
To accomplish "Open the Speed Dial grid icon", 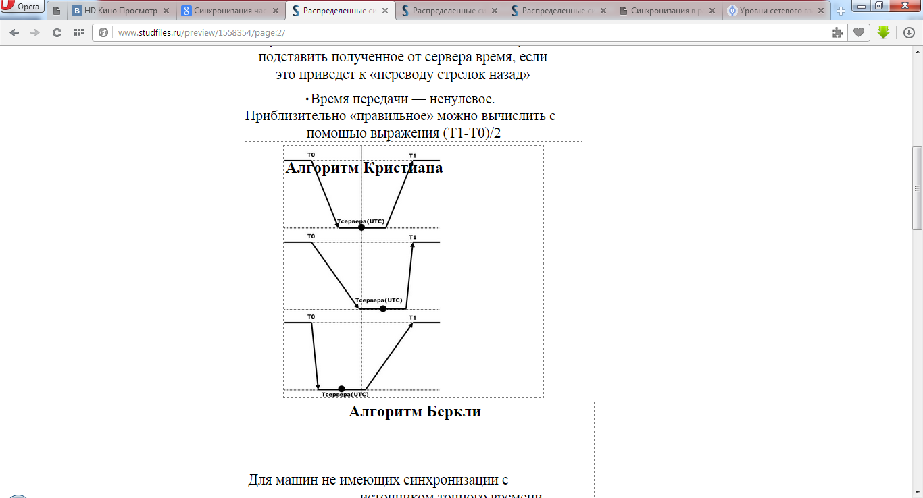I will [78, 32].
